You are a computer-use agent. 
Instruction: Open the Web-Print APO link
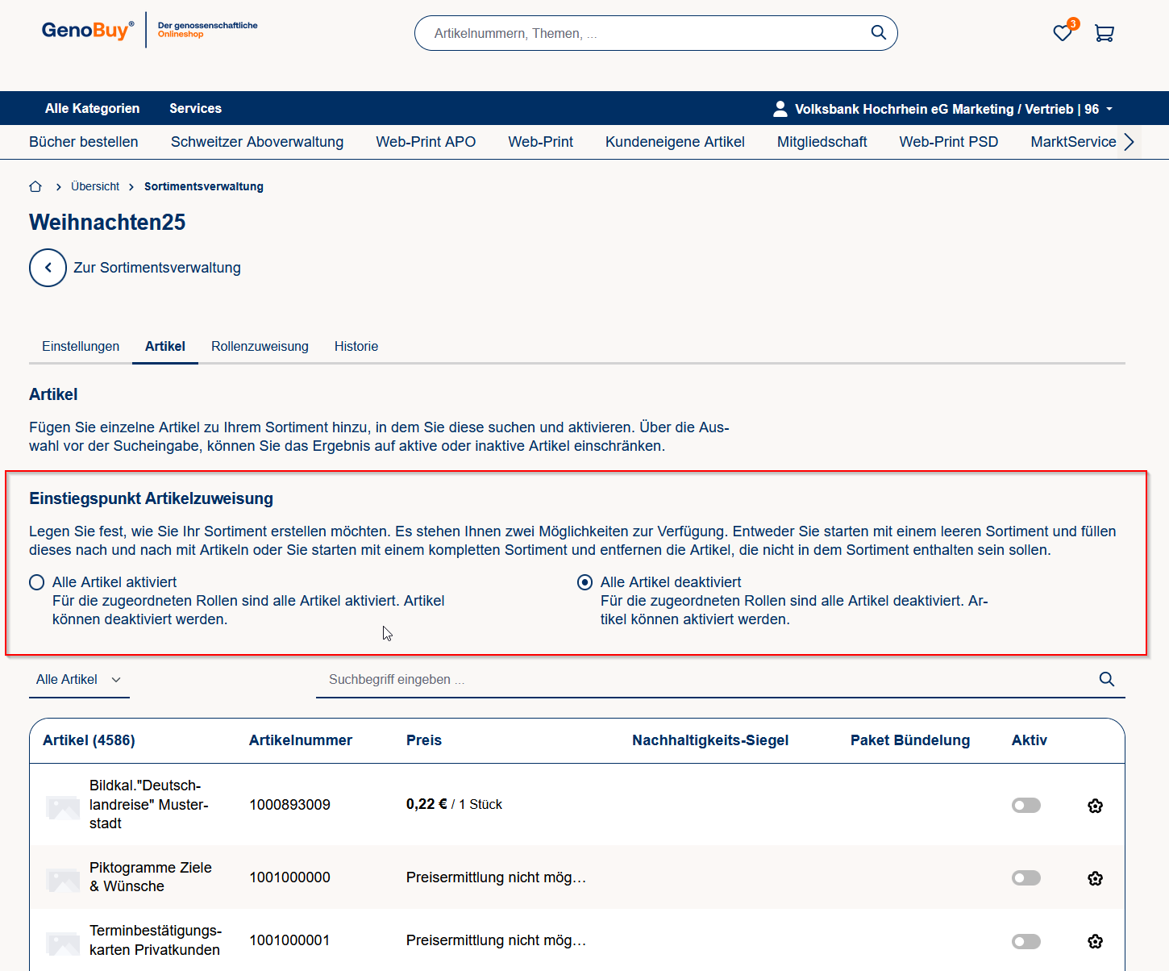426,142
